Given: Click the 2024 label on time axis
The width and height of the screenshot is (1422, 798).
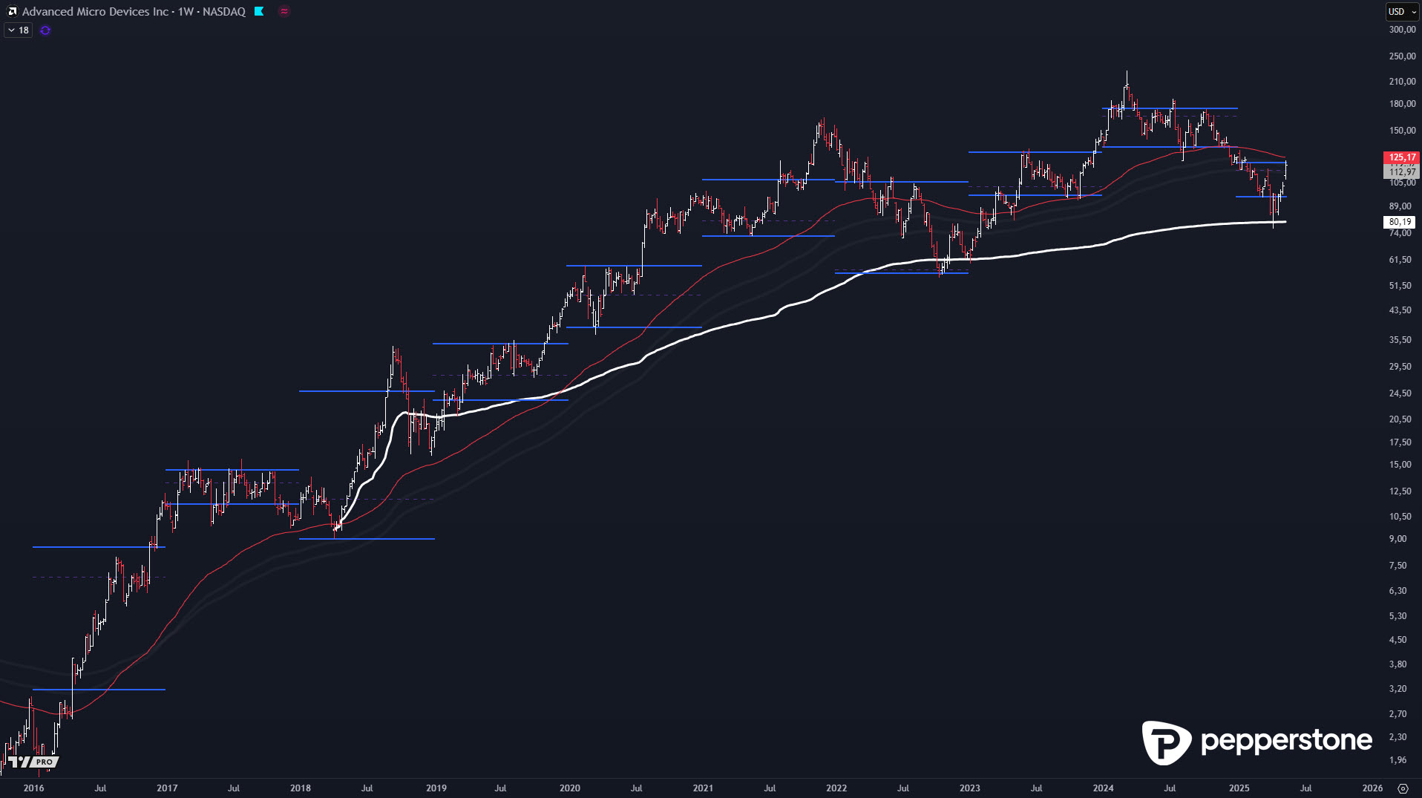Looking at the screenshot, I should [1104, 788].
